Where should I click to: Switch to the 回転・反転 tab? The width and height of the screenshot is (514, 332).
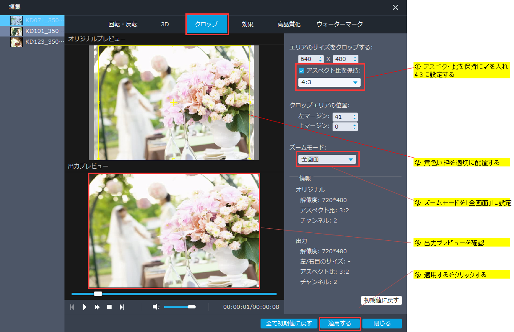tap(123, 24)
